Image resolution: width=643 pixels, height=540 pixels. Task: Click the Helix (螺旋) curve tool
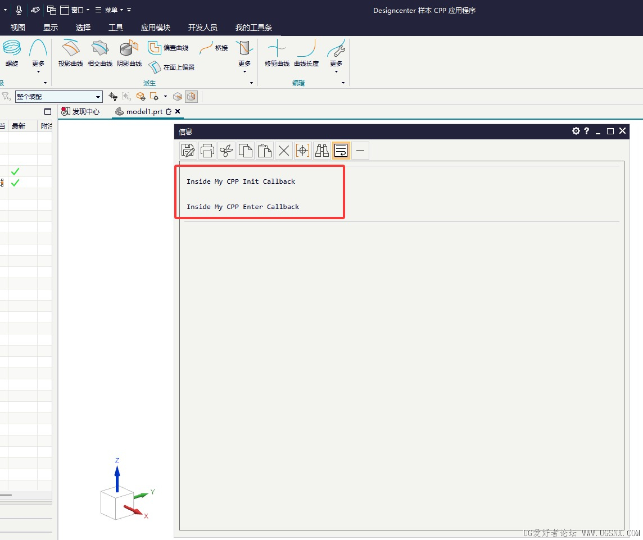(x=11, y=53)
